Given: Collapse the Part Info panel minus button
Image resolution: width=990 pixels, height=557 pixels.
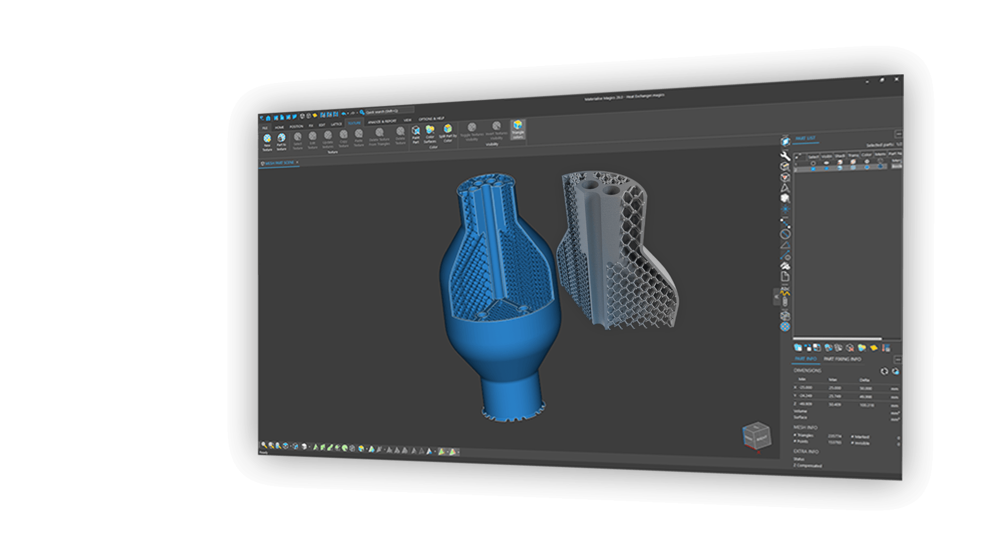Looking at the screenshot, I should coord(898,359).
